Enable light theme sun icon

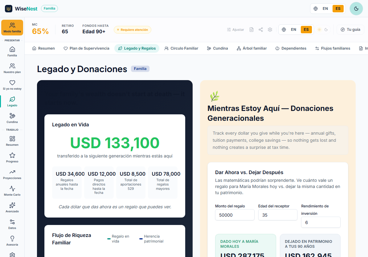319,30
